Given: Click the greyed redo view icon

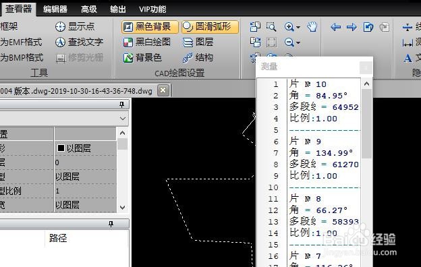Looking at the screenshot, I should (x=385, y=27).
